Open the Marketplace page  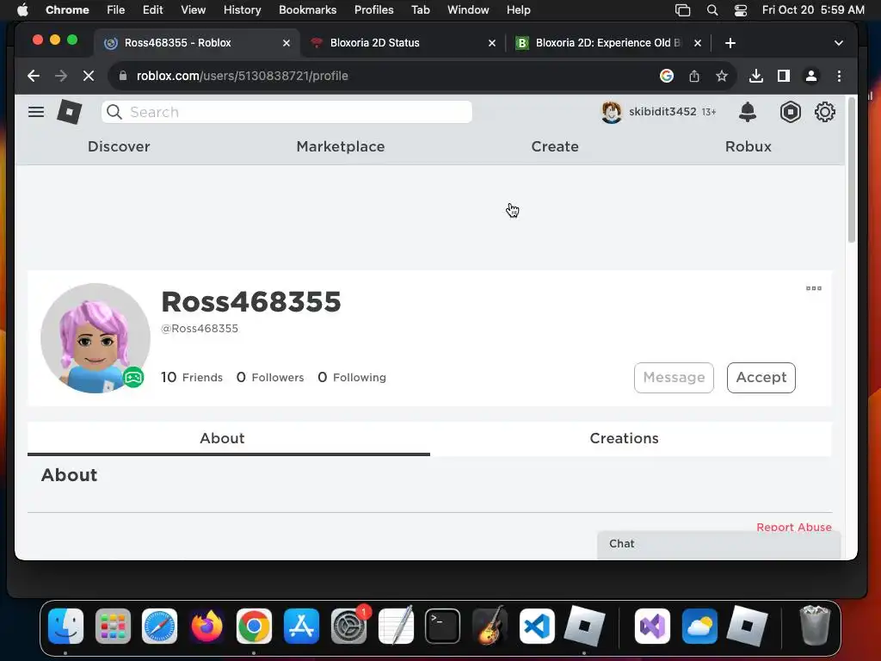click(x=341, y=146)
